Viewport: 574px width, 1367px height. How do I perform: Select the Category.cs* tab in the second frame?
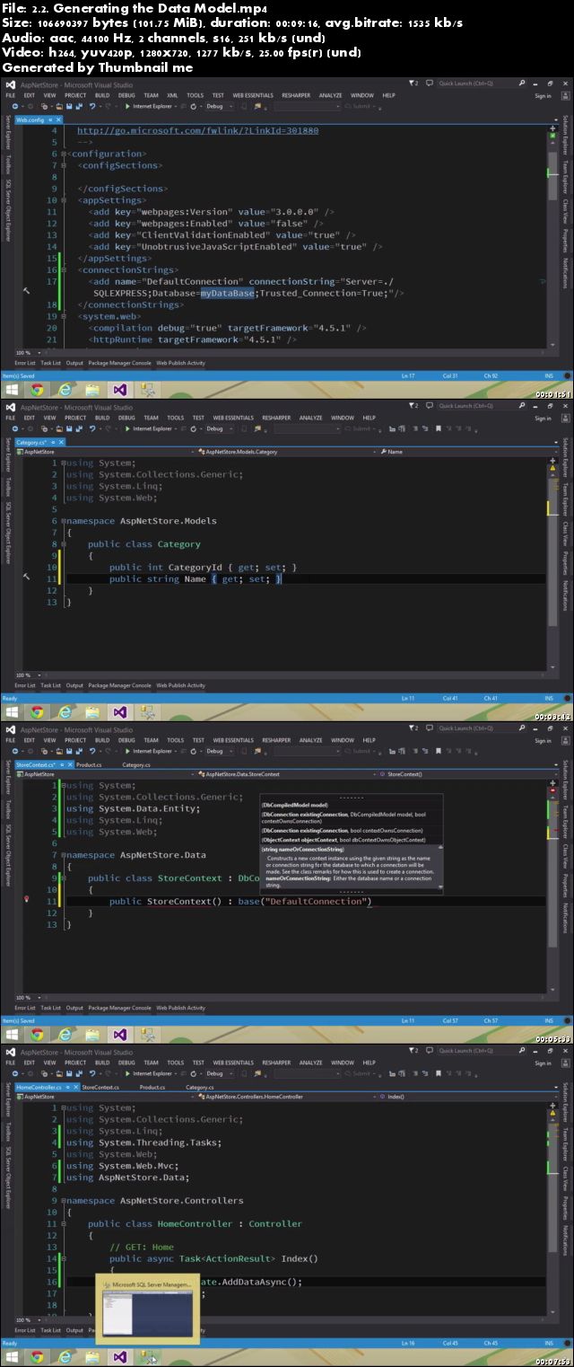point(39,442)
